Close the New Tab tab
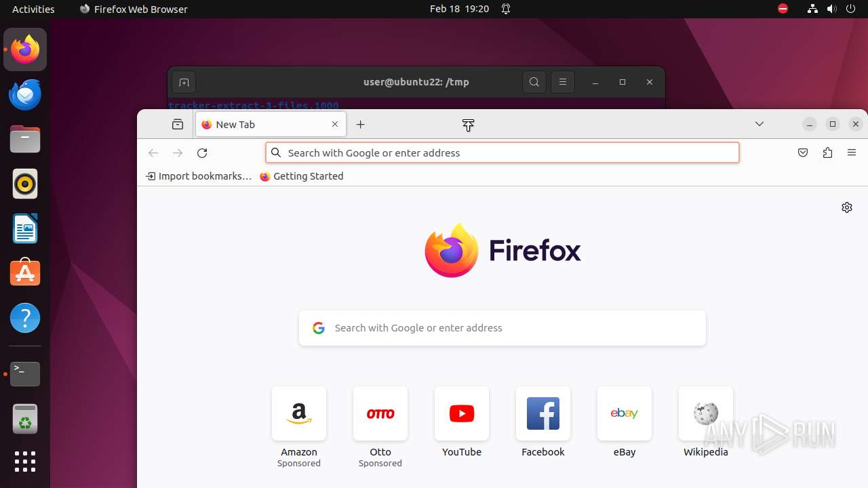The image size is (868, 488). [x=335, y=124]
